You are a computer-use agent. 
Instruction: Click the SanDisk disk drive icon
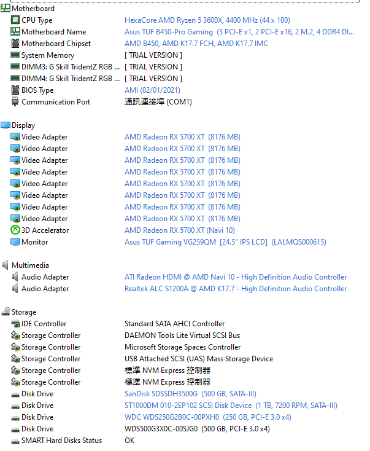(x=15, y=395)
